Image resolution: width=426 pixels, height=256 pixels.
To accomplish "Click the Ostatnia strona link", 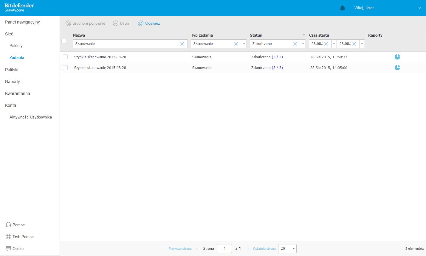I will (264, 249).
